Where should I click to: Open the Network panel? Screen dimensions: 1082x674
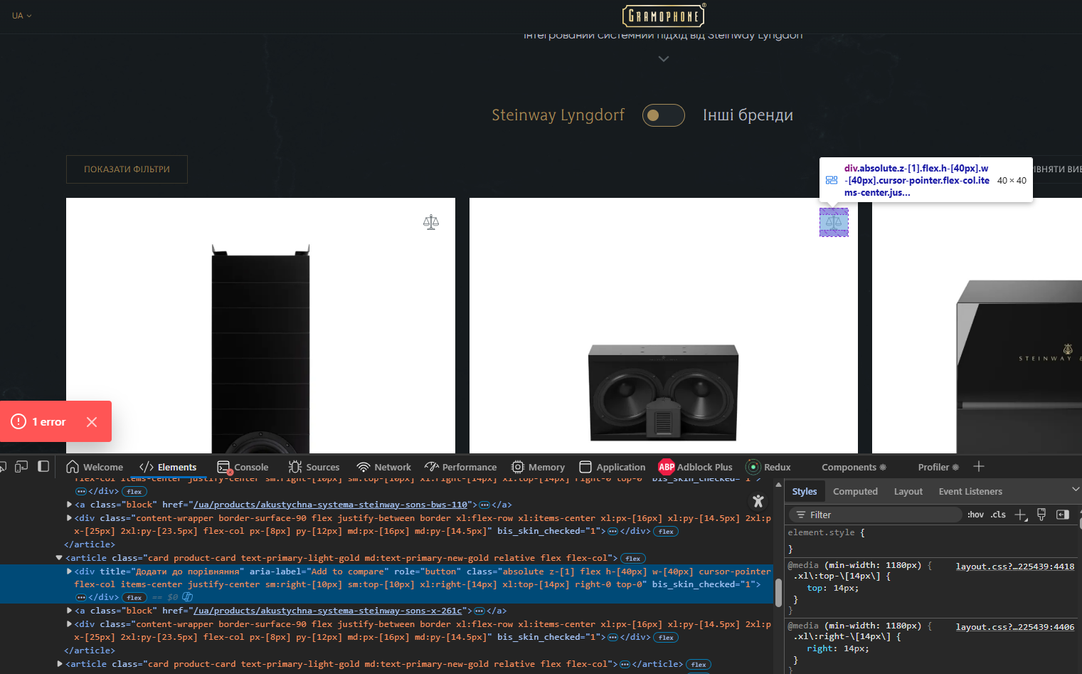click(x=384, y=467)
